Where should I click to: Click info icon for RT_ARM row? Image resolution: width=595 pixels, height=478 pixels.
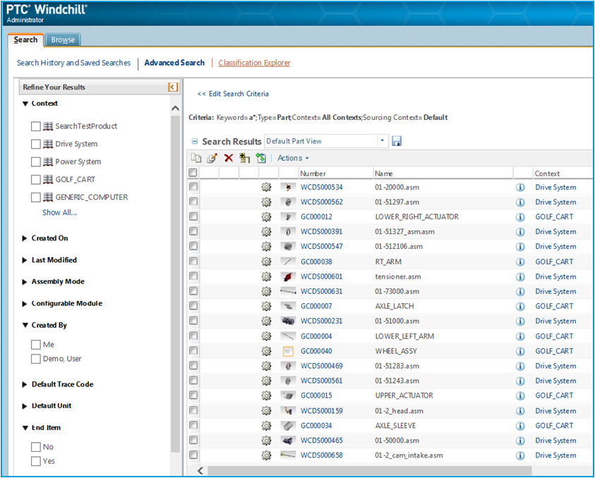(520, 262)
